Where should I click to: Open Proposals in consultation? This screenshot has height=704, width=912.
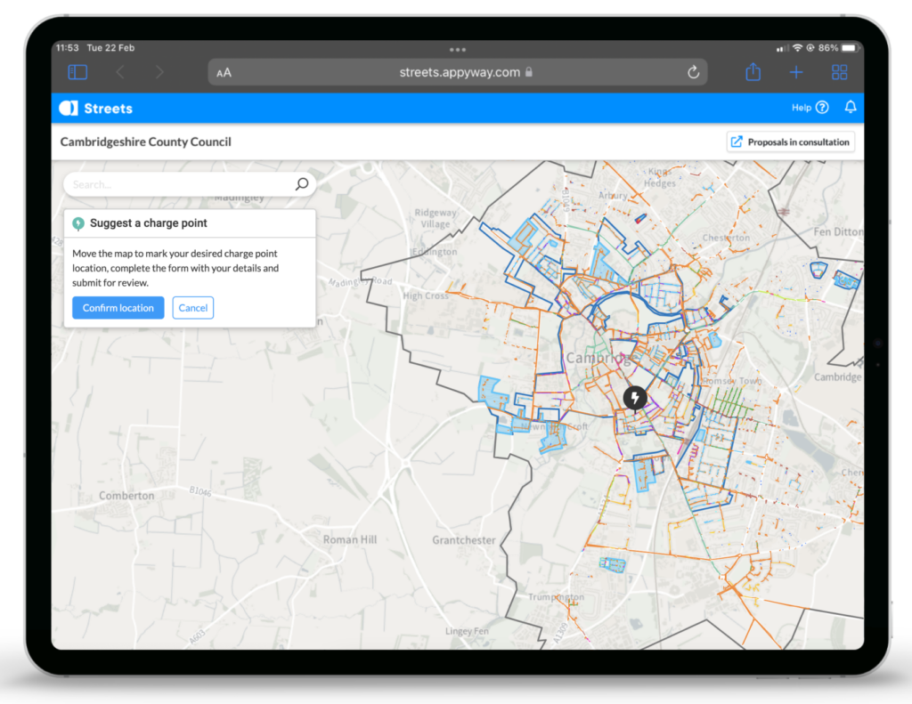coord(791,142)
